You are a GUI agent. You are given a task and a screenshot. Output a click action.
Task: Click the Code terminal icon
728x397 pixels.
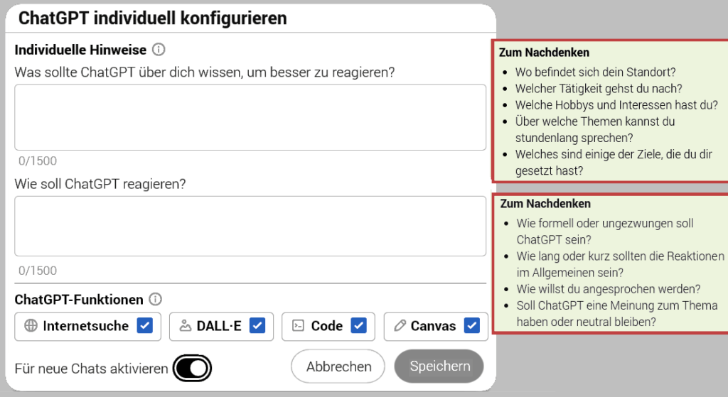pos(298,325)
